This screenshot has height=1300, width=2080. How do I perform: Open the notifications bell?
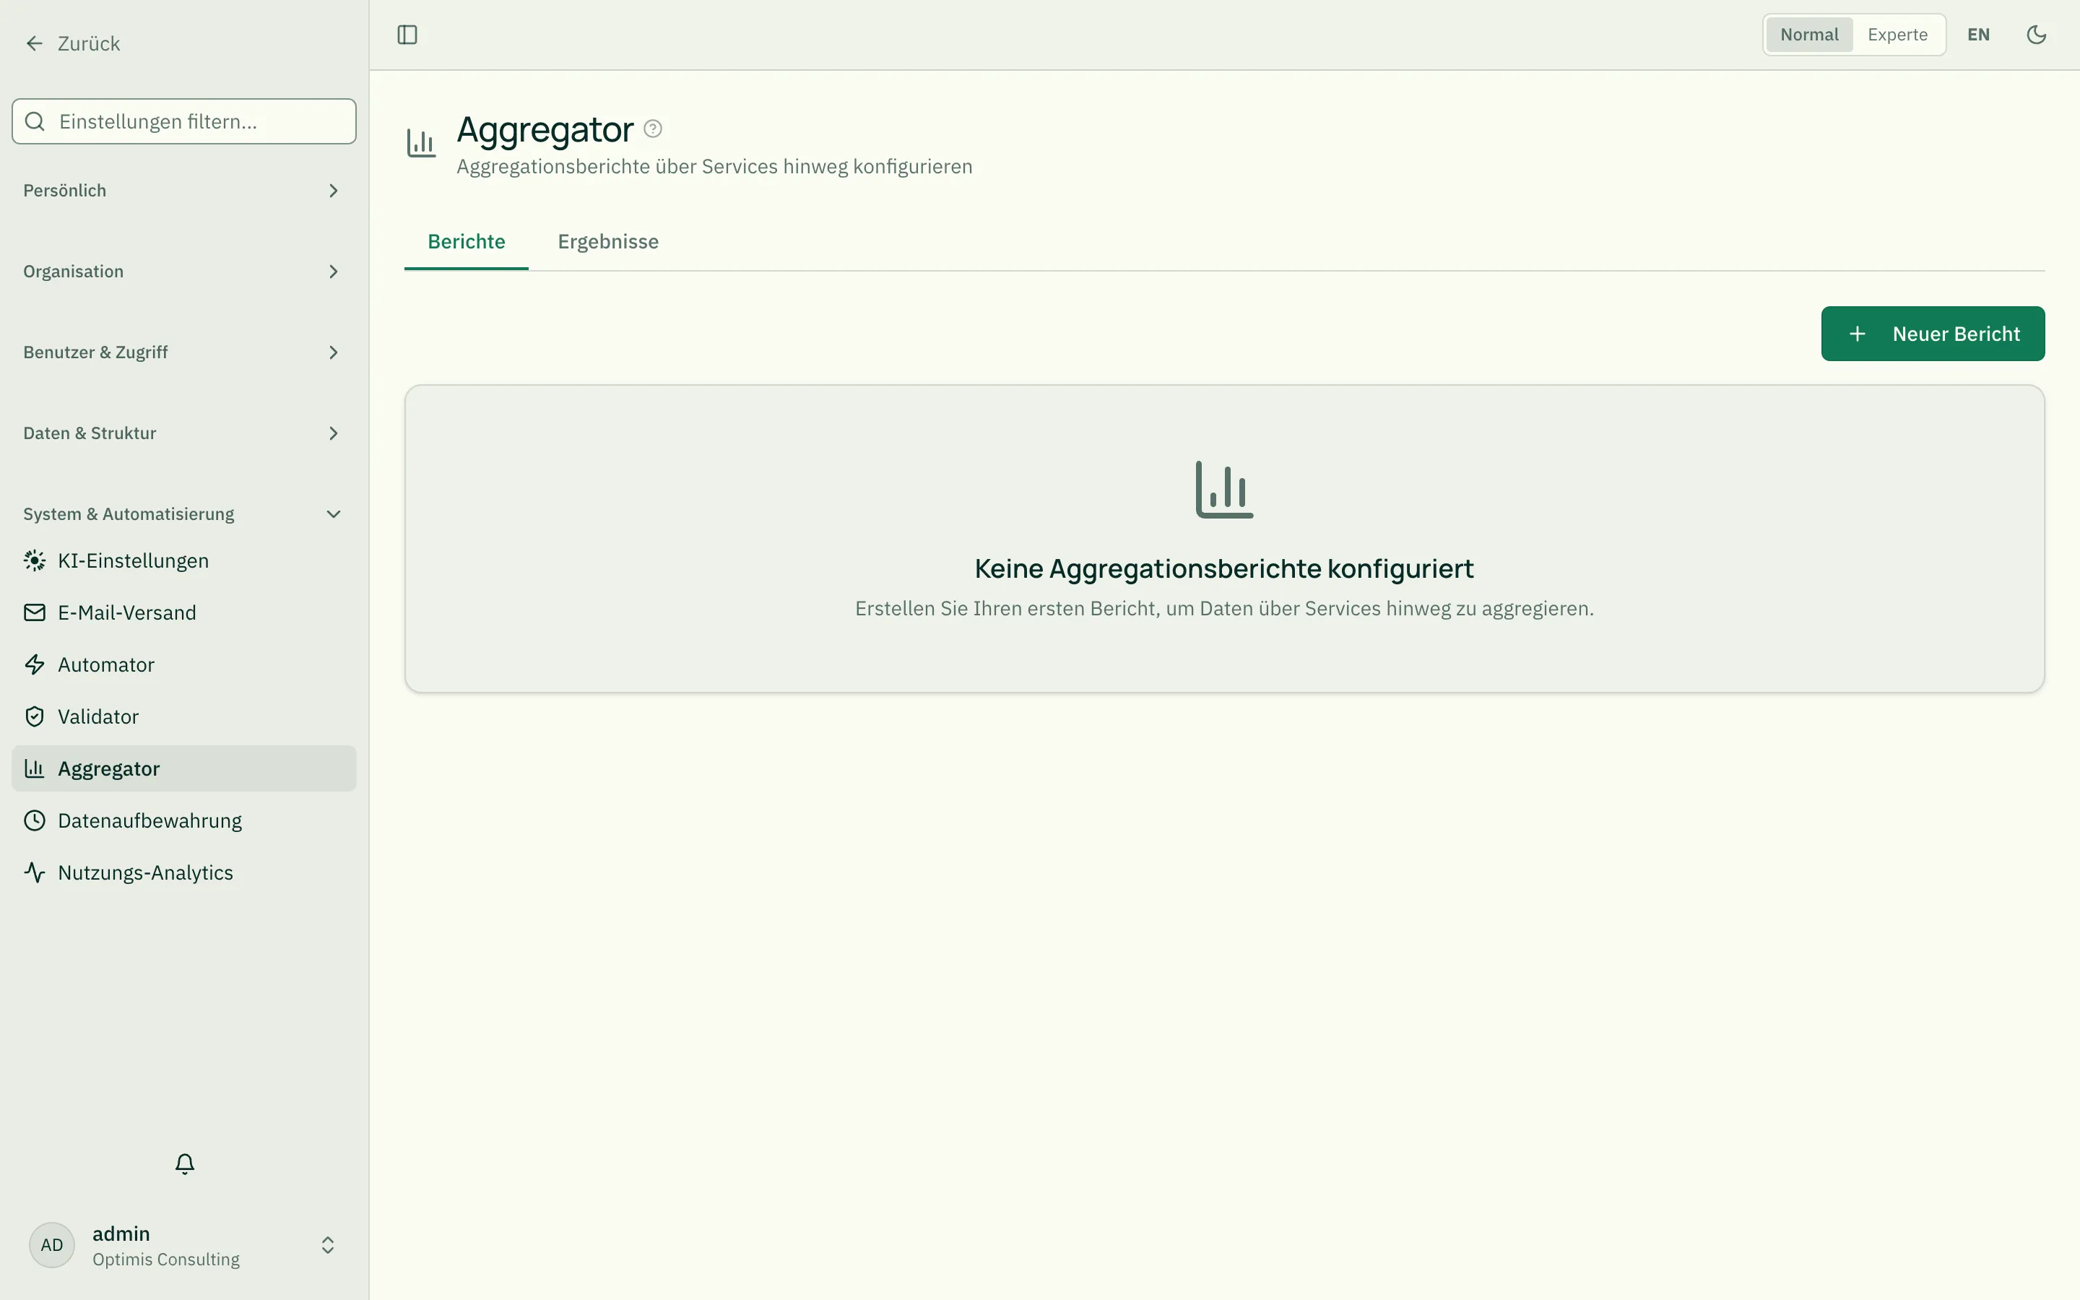tap(184, 1163)
